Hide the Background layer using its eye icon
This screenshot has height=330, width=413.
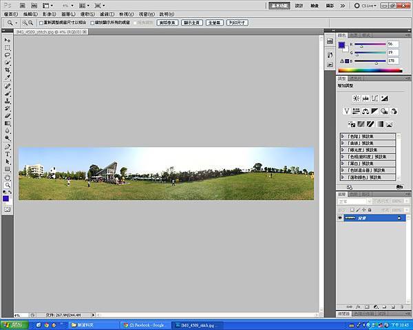coord(340,218)
